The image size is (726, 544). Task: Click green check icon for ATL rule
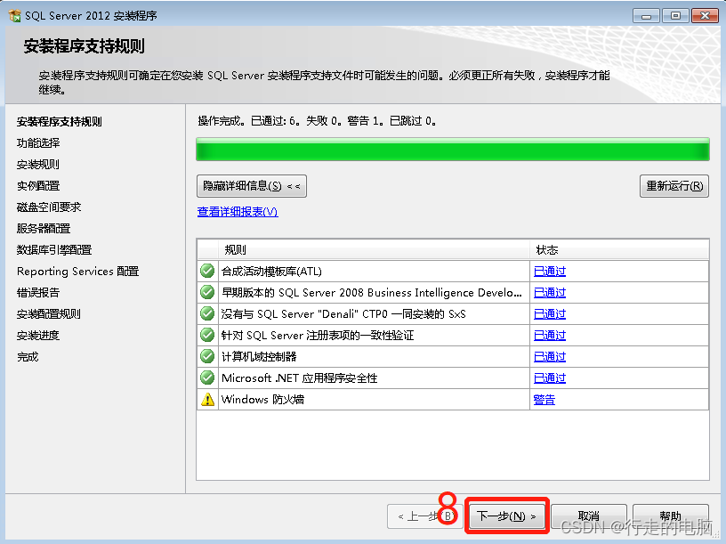point(207,271)
